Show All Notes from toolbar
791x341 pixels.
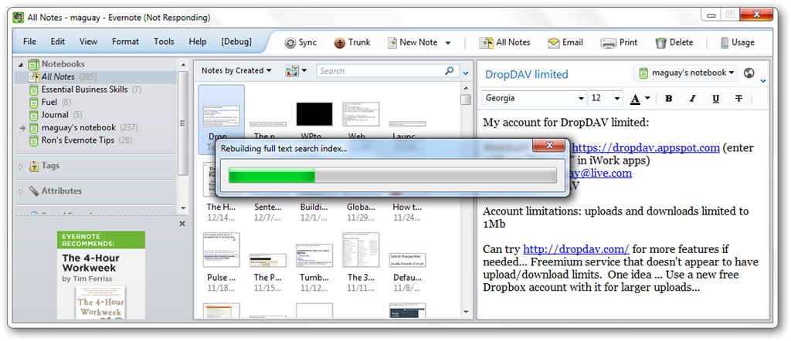pos(504,42)
